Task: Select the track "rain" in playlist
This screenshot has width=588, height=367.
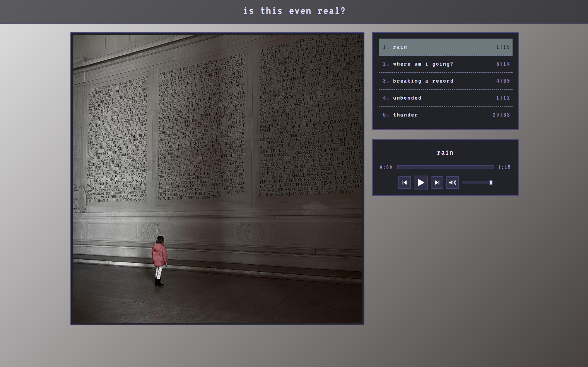Action: pos(400,47)
